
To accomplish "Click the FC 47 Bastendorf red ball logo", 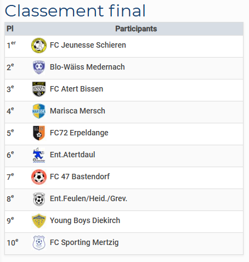I will pos(39,177).
